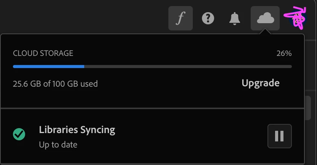Click the 26% storage percentage label
The width and height of the screenshot is (317, 165).
[x=284, y=54]
